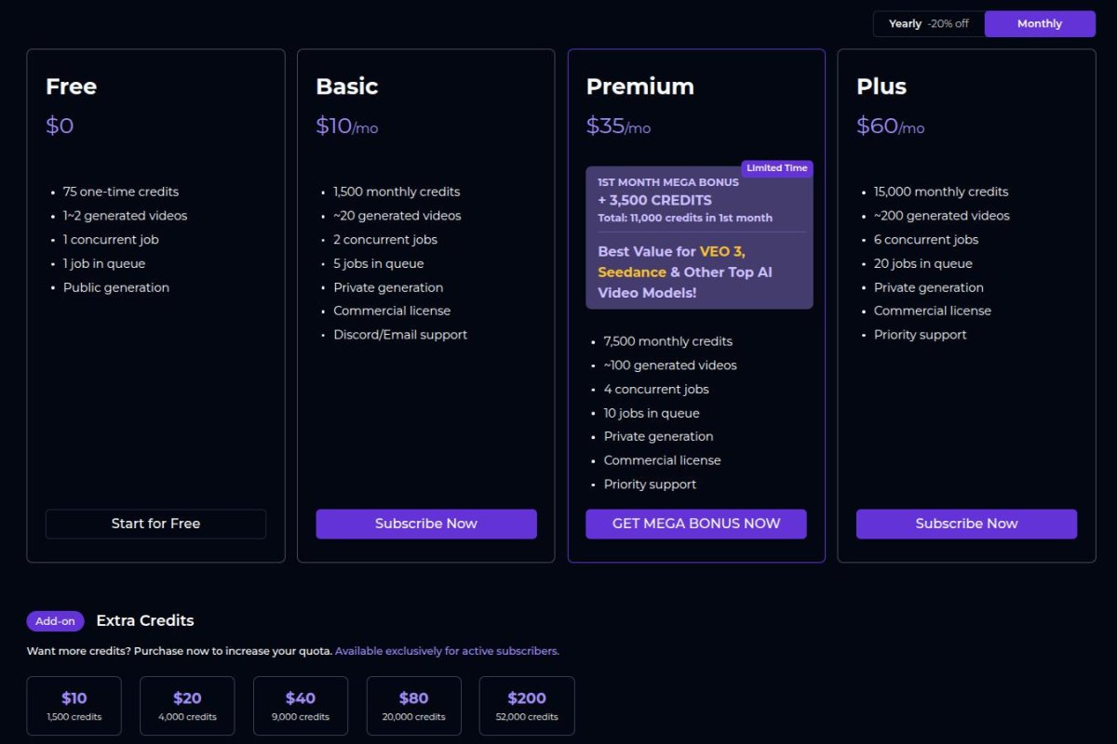This screenshot has width=1117, height=744.
Task: Pick the $80 20,000 credits add-on
Action: point(413,706)
